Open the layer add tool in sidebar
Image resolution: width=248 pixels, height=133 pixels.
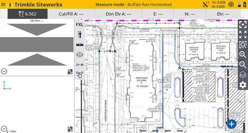[x=80, y=55]
